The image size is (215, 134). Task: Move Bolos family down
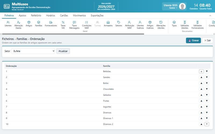207,83
